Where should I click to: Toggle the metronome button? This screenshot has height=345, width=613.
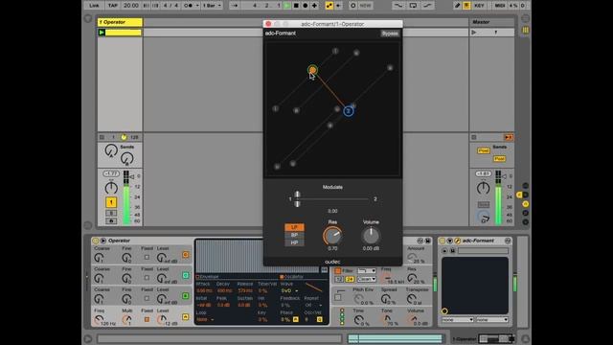pos(190,6)
